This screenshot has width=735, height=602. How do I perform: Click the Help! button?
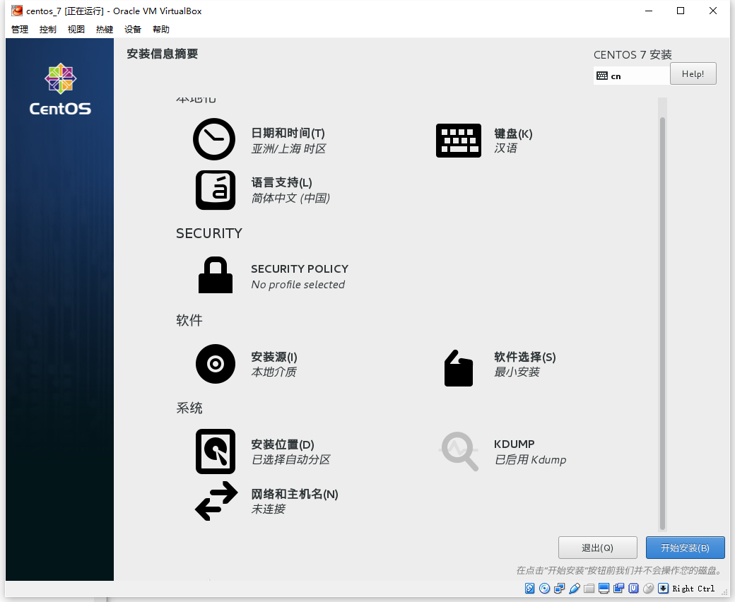click(x=693, y=73)
